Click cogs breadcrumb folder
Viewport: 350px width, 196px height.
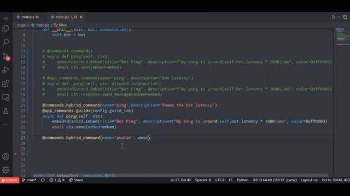point(21,25)
